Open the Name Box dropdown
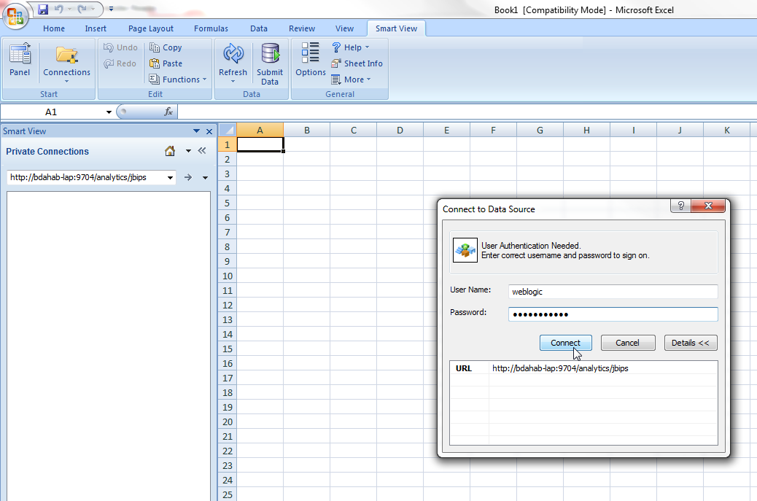 coord(109,112)
